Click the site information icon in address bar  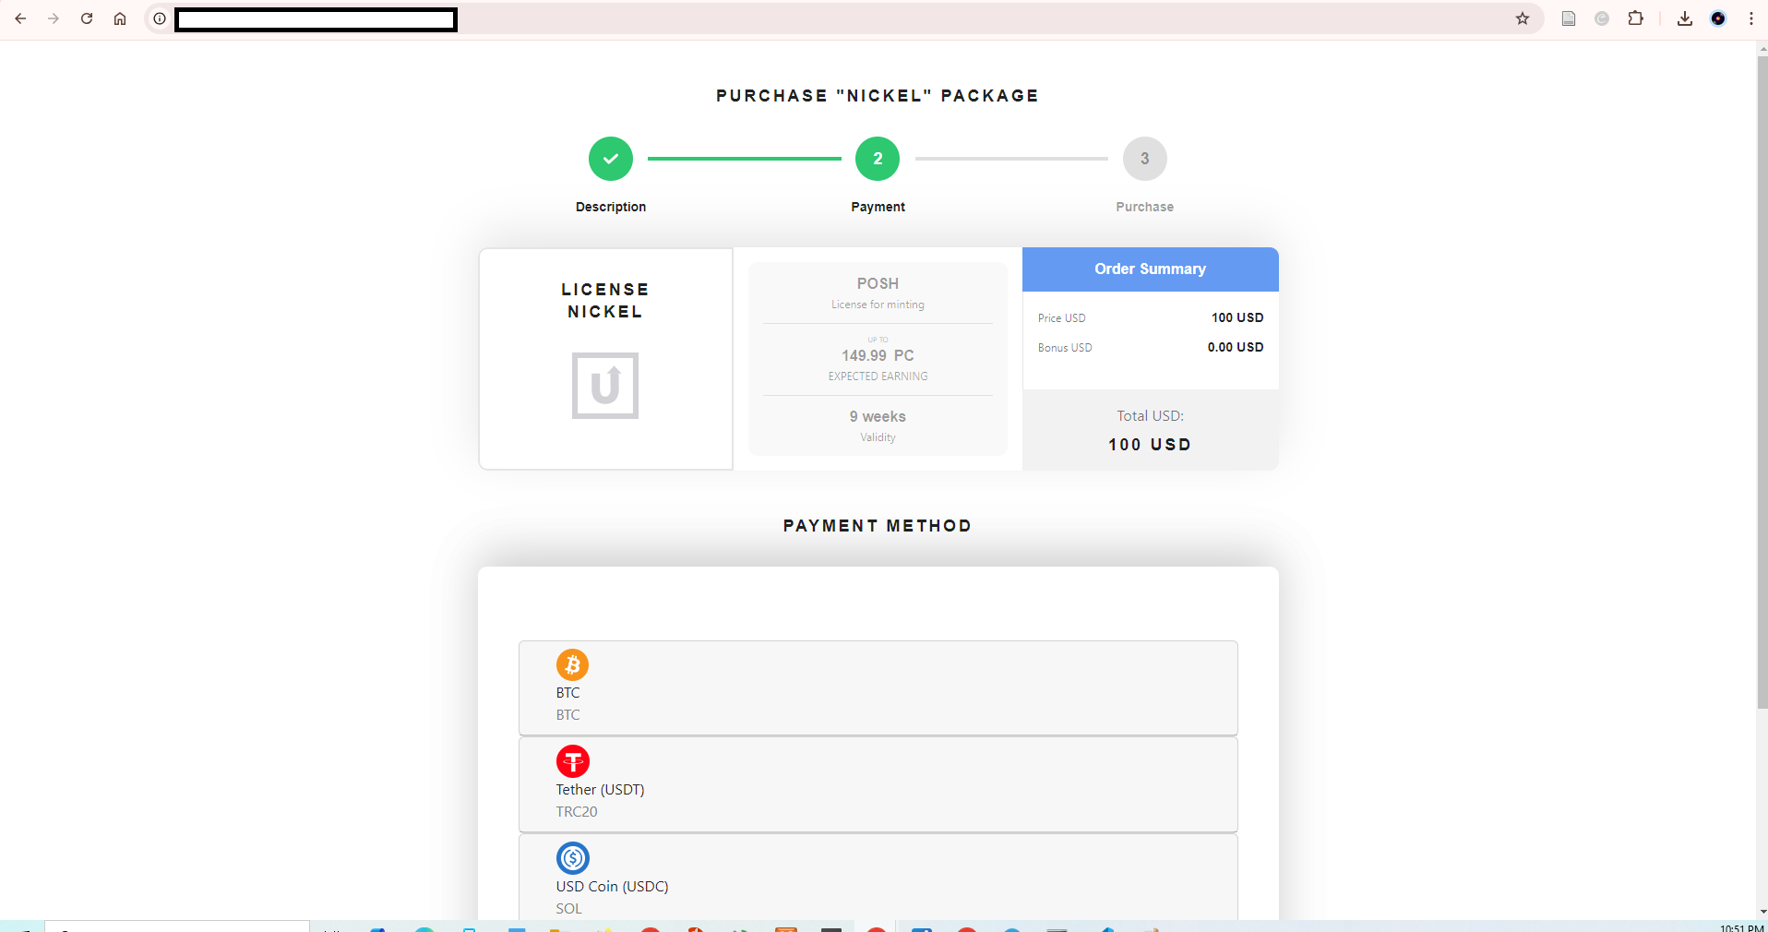click(159, 18)
